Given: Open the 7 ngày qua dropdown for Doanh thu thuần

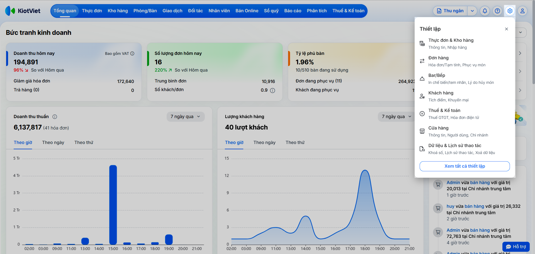Looking at the screenshot, I should pos(186,117).
